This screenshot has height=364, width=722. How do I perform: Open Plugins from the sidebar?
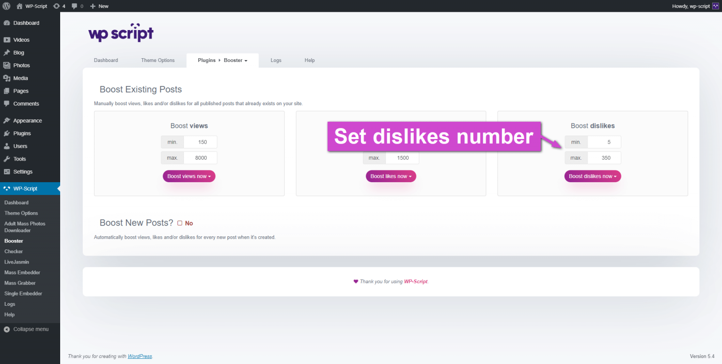(x=21, y=133)
